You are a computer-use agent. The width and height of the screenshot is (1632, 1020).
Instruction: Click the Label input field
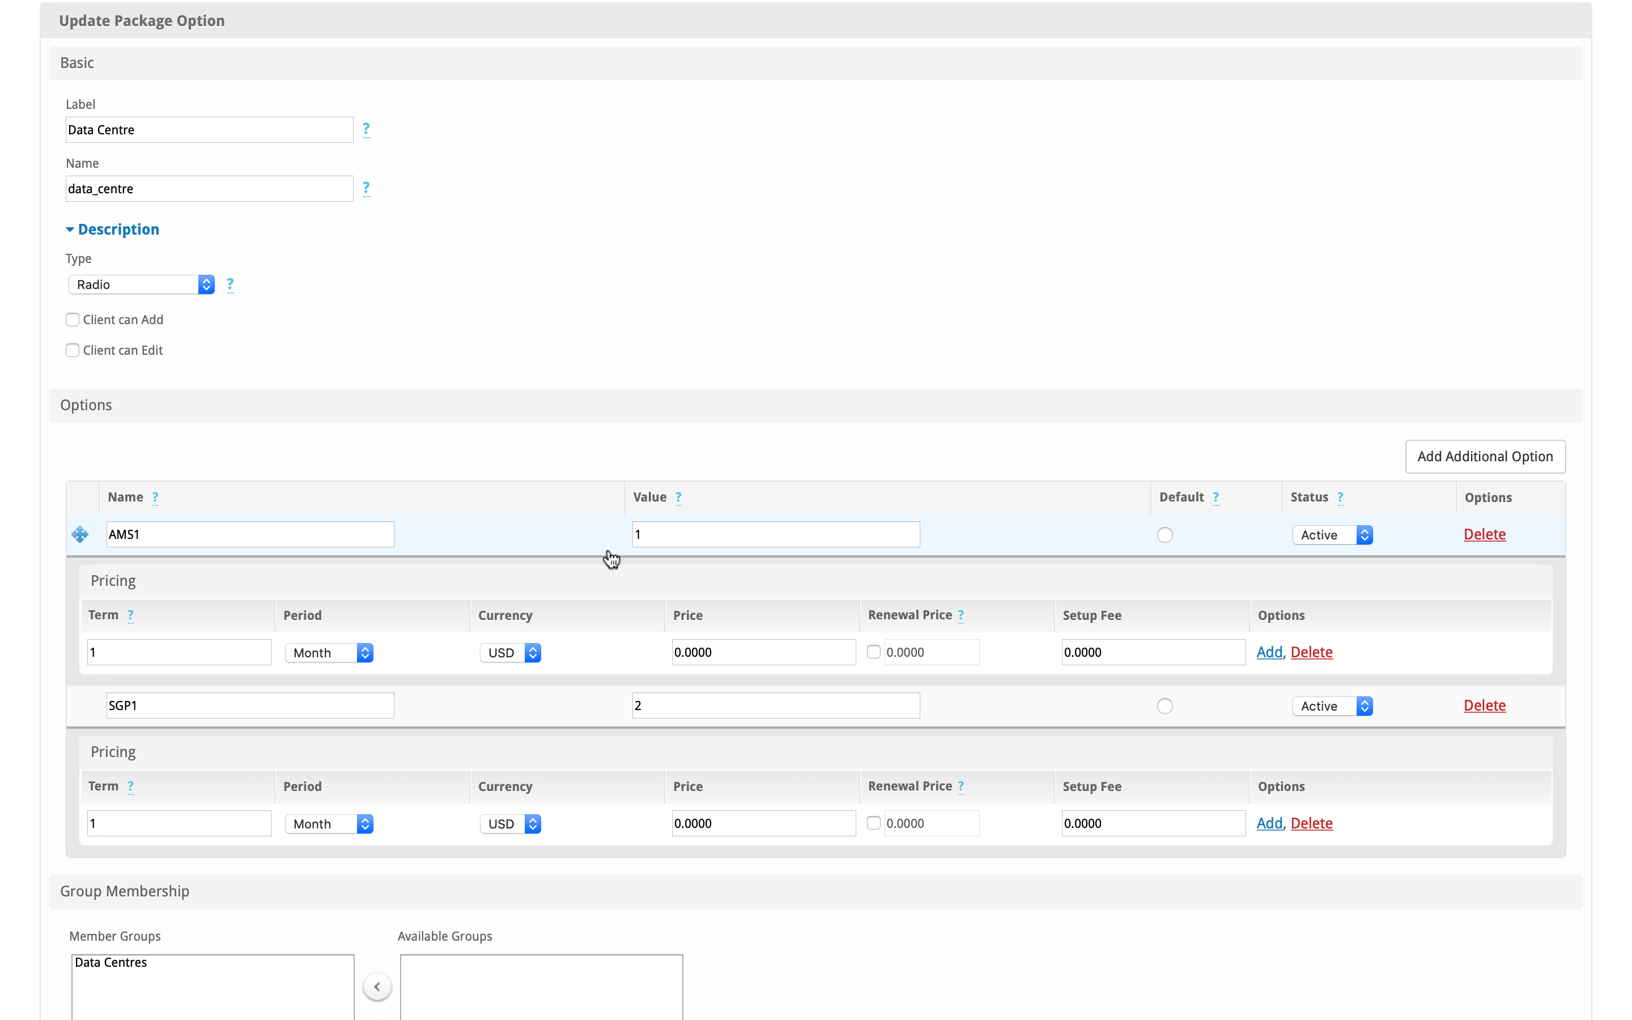(x=209, y=130)
